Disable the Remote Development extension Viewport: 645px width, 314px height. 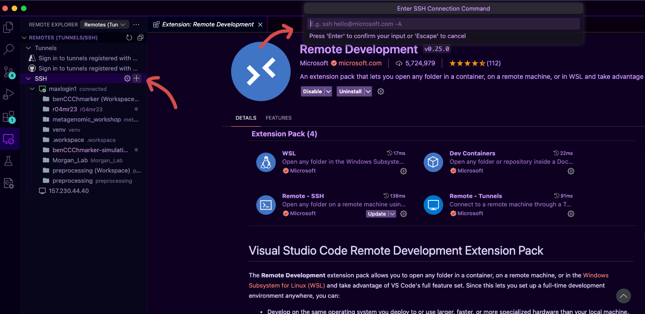[313, 91]
